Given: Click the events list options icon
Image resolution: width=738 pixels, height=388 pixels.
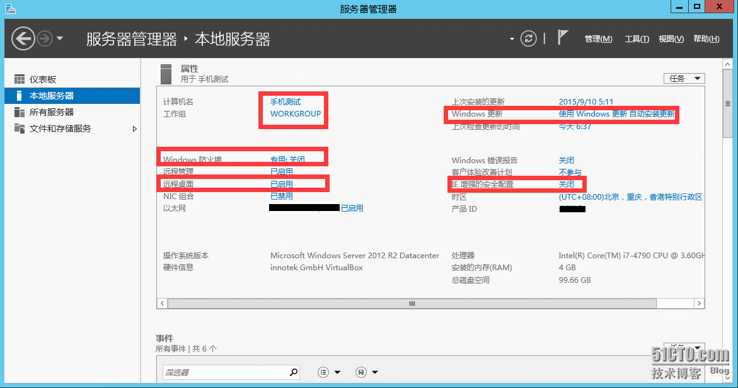Looking at the screenshot, I should pyautogui.click(x=323, y=372).
